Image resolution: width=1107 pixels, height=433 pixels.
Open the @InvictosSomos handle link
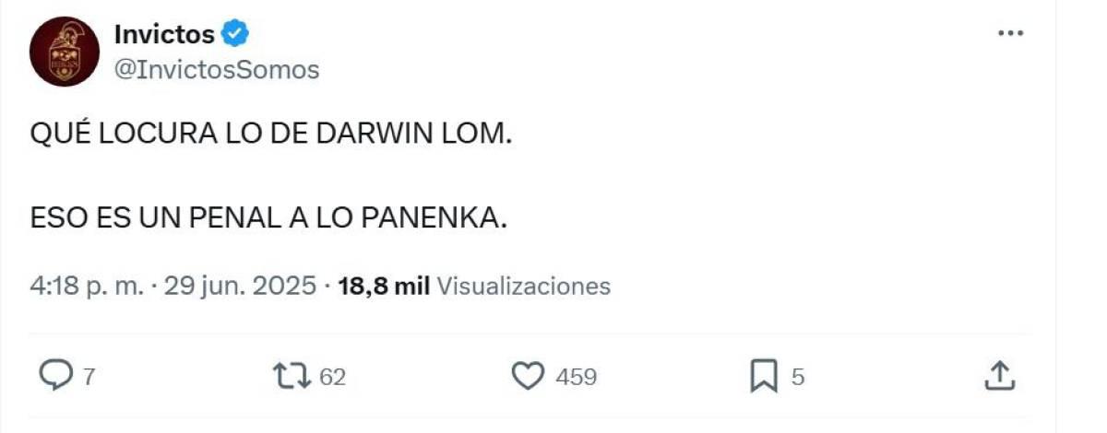(x=216, y=69)
